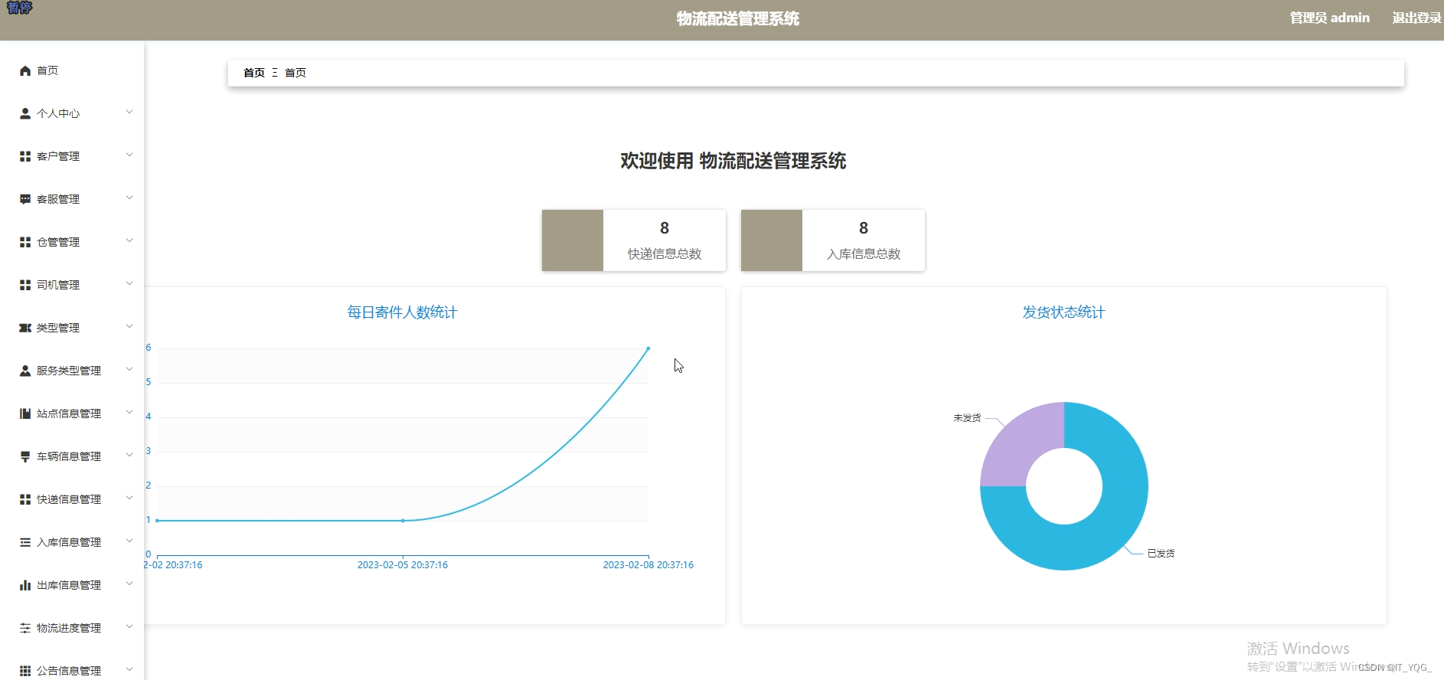Select 入库信息管理 in the sidebar
This screenshot has width=1444, height=680.
pyautogui.click(x=72, y=542)
